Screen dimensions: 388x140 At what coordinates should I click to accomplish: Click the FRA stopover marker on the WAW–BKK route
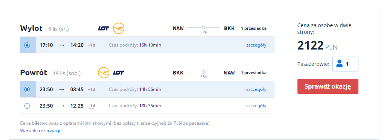204,28
